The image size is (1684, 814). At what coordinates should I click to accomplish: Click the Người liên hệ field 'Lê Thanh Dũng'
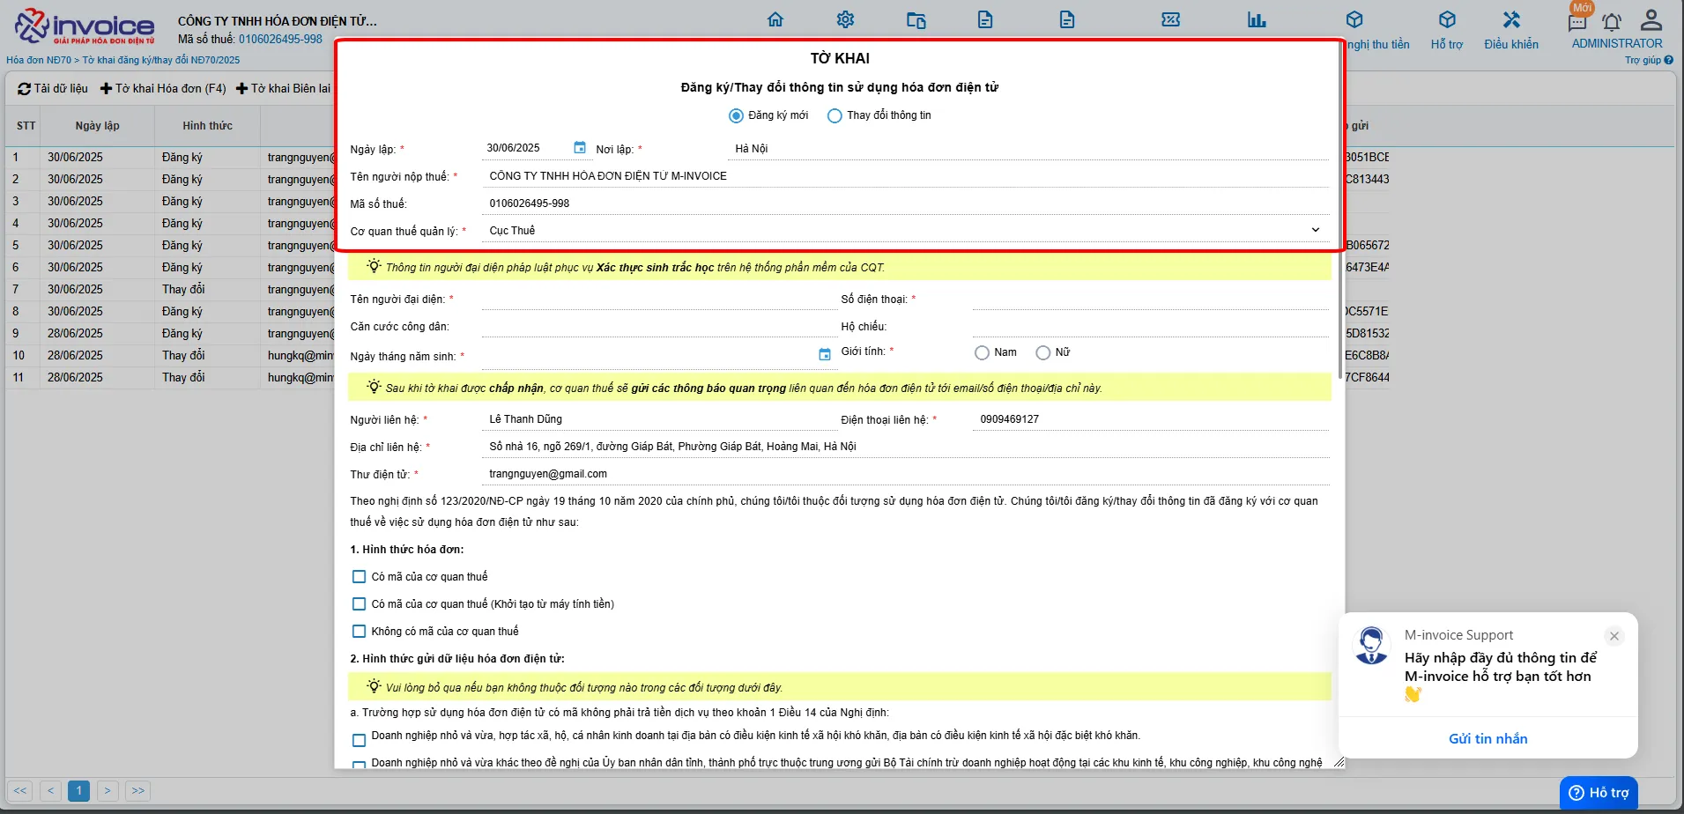click(658, 419)
